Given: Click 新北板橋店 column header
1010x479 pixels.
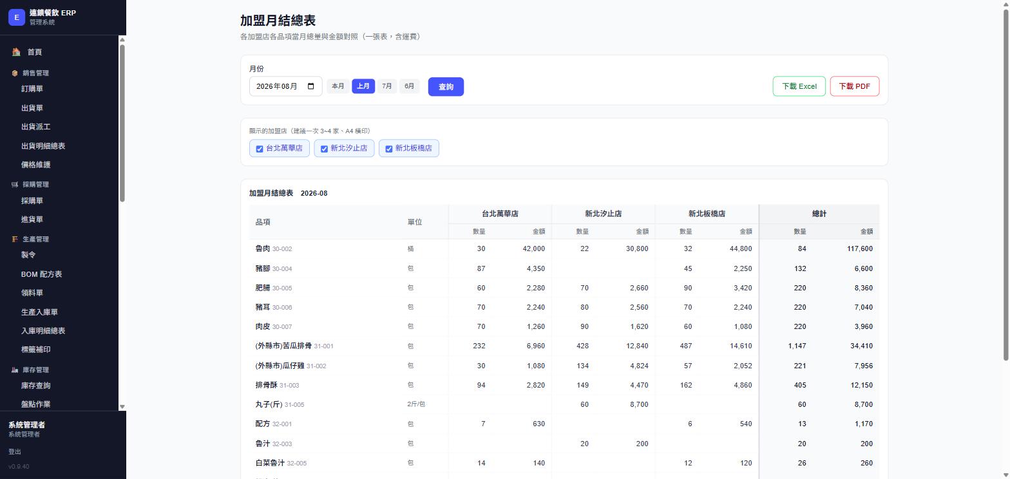Looking at the screenshot, I should point(707,214).
